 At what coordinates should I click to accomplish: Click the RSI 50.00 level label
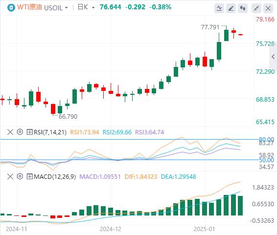coord(267,160)
